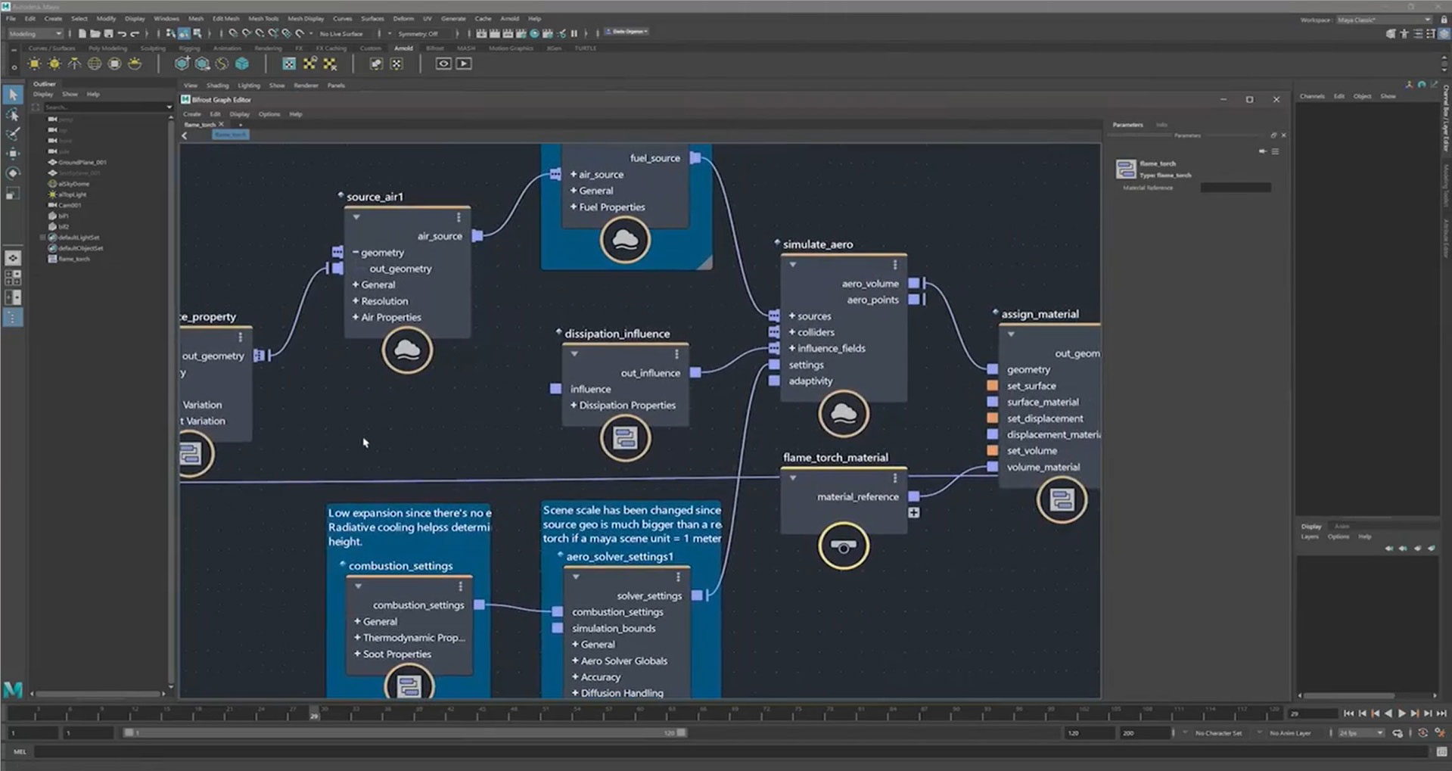The image size is (1452, 771).
Task: Click the settings input port on simulate_aero
Action: [773, 365]
